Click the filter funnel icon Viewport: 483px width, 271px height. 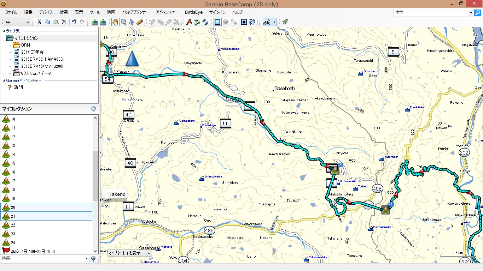(93, 259)
